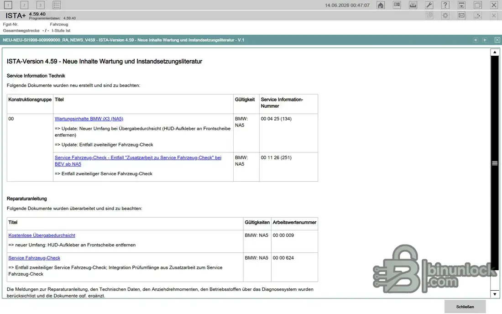Click the restore window toolbar icon
The width and height of the screenshot is (502, 314).
click(x=478, y=5)
